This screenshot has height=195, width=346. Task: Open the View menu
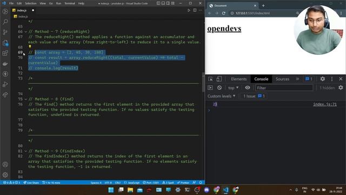pos(43,3)
